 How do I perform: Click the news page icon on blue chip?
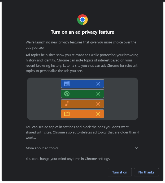tap(67, 84)
